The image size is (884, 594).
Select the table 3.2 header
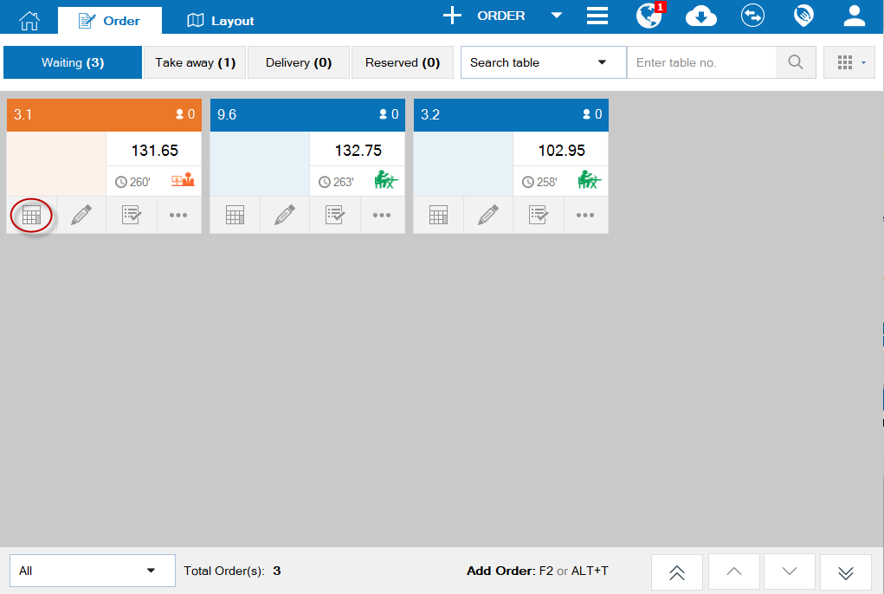click(512, 115)
